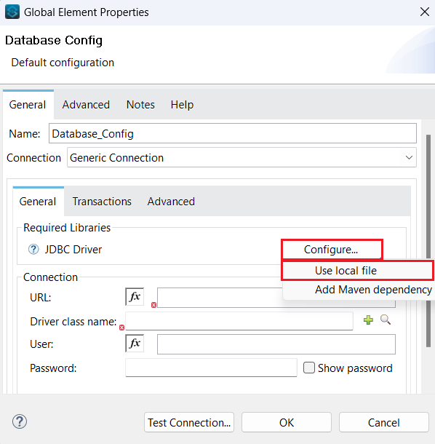
Task: Click the Anypoint Studio logo in title bar
Action: pos(12,12)
